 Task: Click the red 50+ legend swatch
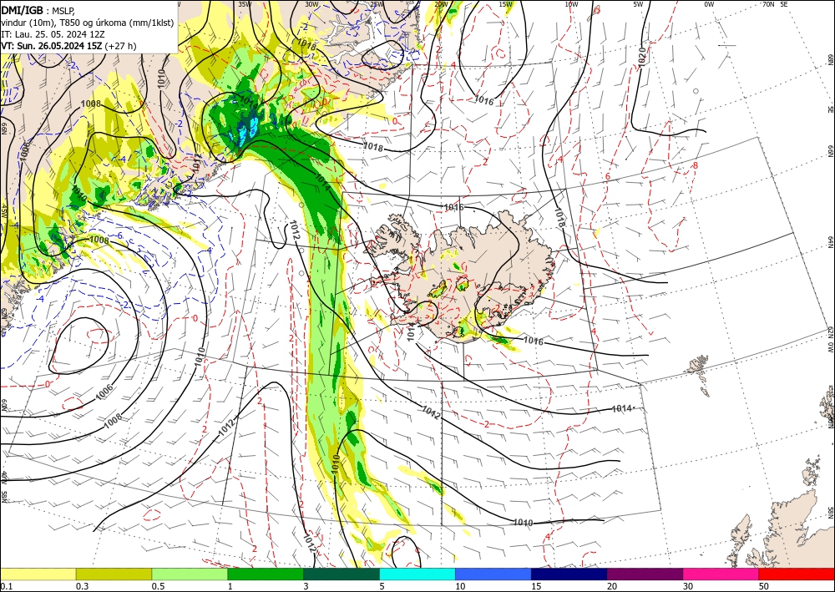797,574
